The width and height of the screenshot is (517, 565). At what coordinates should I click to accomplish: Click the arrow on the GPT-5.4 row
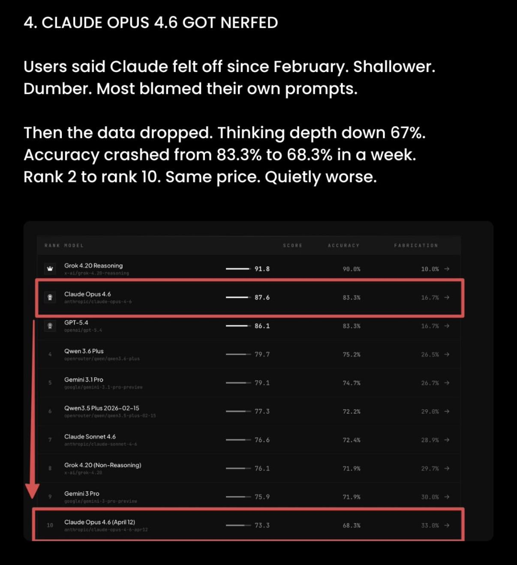point(447,326)
